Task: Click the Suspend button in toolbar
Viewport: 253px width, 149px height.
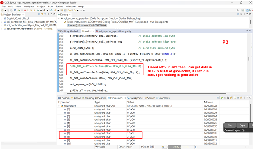Action: coord(22,11)
